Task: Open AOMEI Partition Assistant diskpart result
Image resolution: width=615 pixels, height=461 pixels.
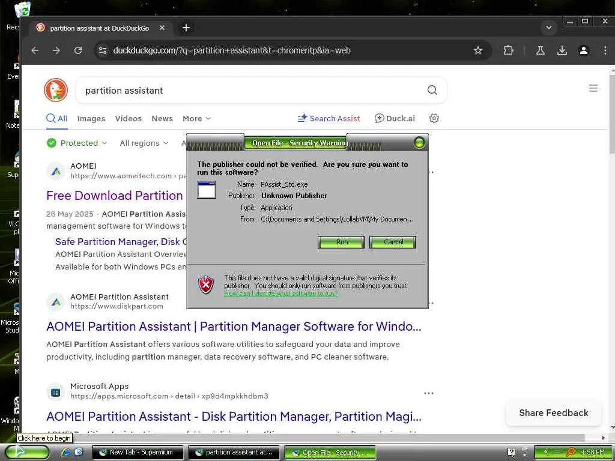Action: coord(234,326)
